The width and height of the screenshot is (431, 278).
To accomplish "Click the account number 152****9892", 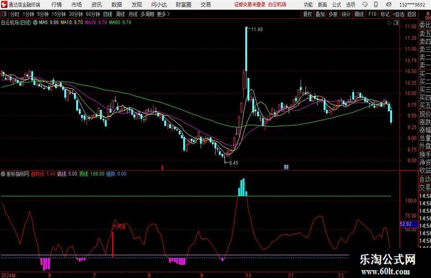I will tap(412, 5).
